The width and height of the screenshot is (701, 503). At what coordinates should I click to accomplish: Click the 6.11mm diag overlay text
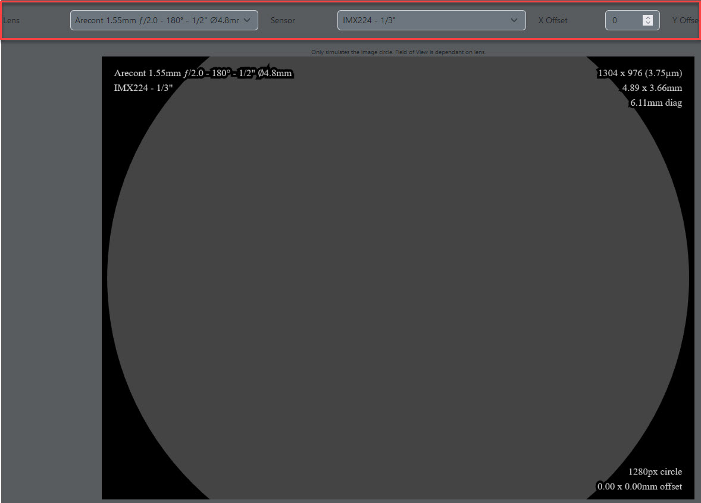[x=656, y=102]
